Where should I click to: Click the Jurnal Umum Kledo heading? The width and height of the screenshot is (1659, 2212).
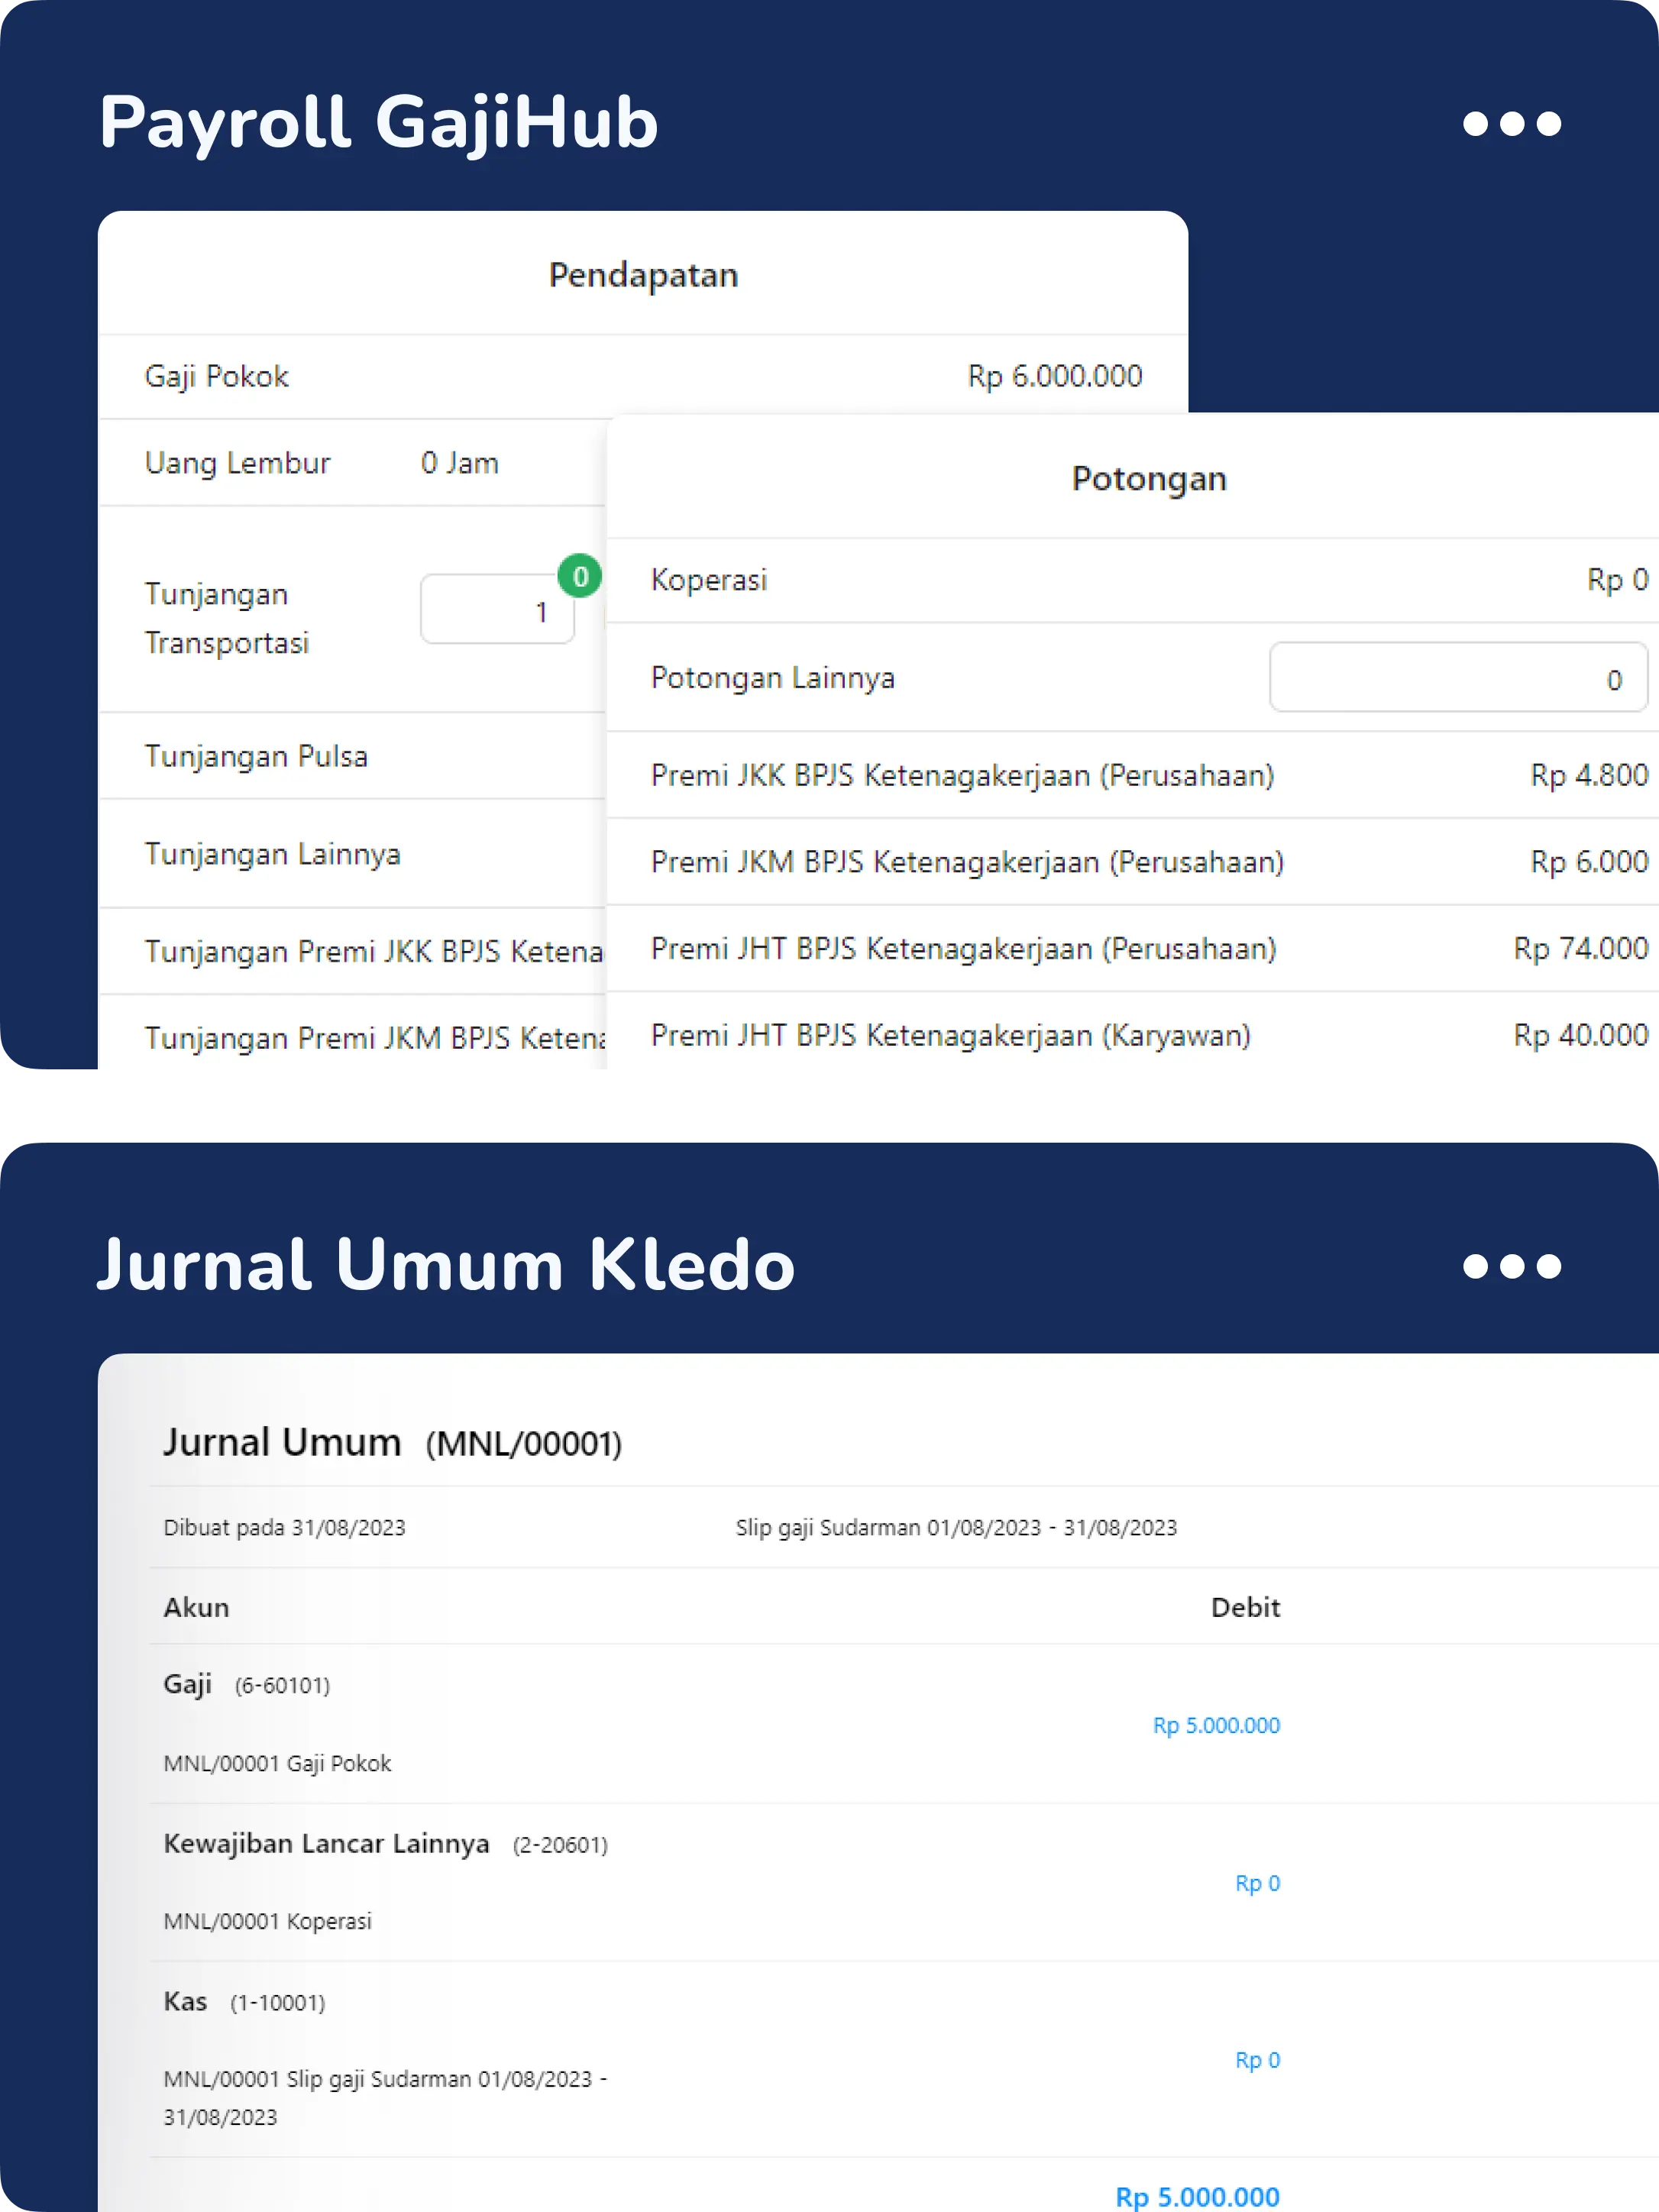coord(446,1265)
